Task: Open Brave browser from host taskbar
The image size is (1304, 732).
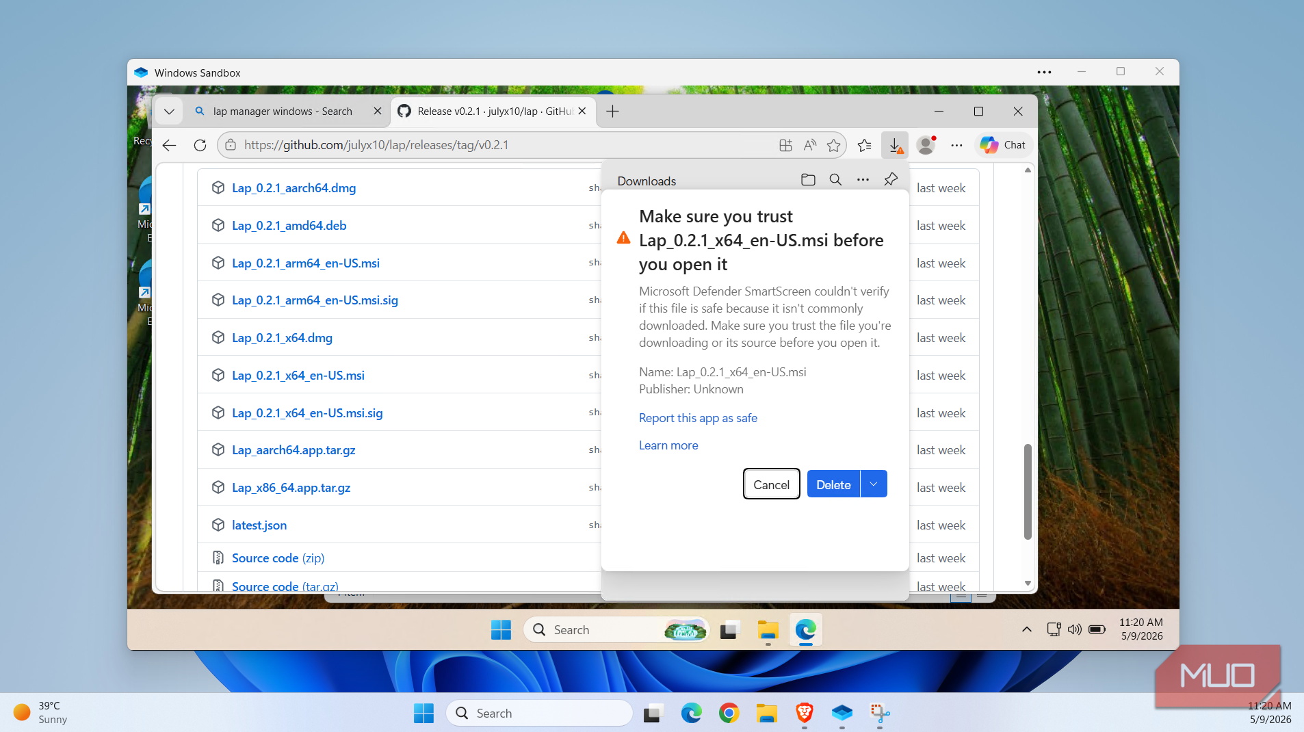Action: point(805,714)
